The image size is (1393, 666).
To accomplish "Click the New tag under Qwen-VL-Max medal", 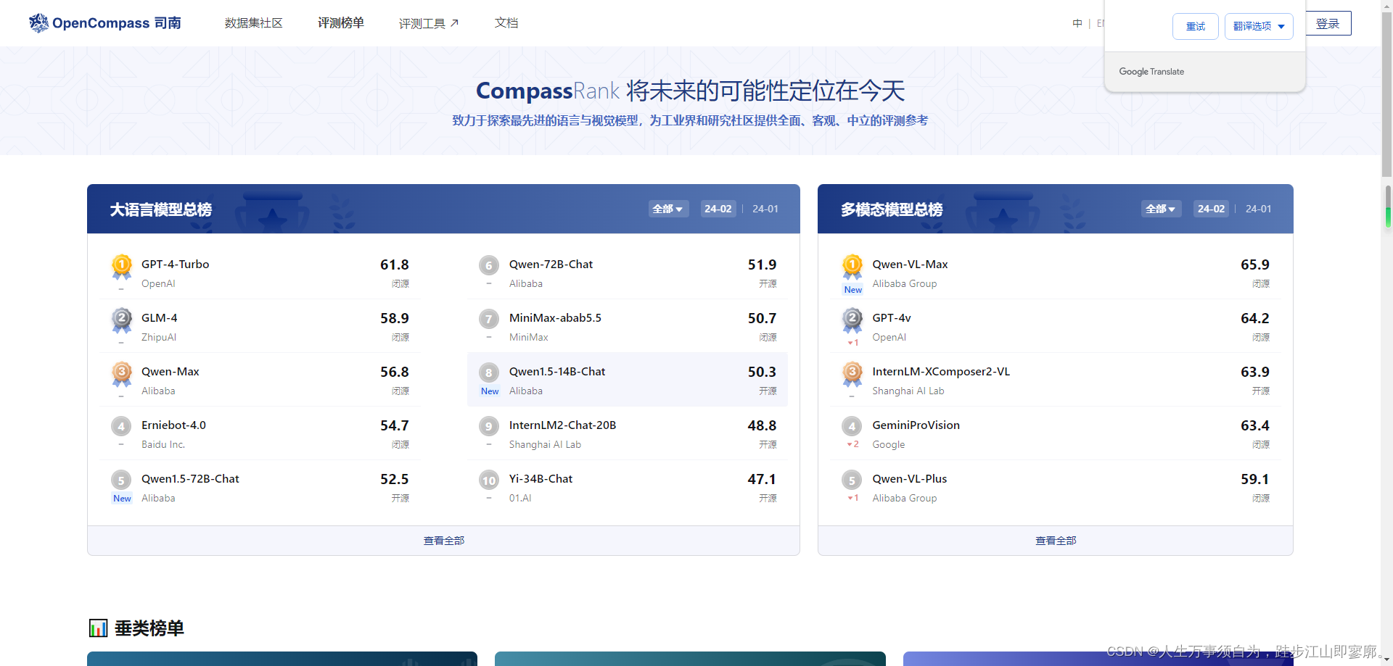I will (853, 290).
